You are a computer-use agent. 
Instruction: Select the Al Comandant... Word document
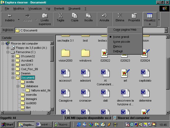click(105, 73)
